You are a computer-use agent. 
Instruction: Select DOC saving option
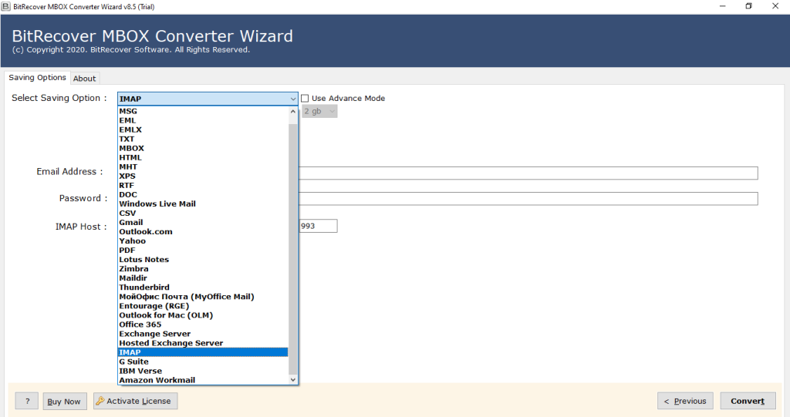[x=203, y=195]
